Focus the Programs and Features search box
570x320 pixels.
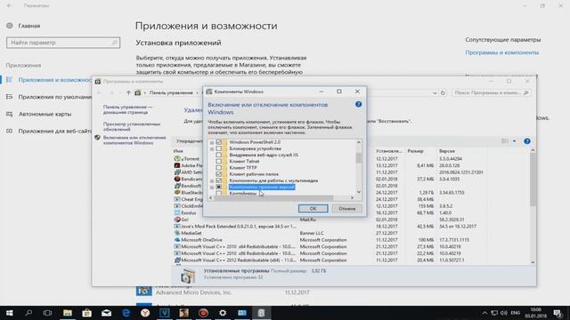(x=491, y=92)
